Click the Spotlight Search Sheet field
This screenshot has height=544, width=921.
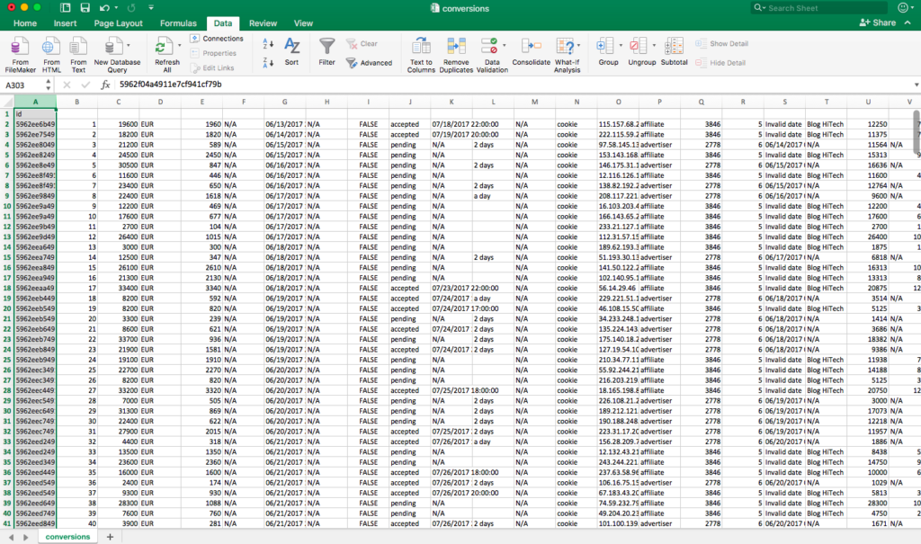pos(818,7)
